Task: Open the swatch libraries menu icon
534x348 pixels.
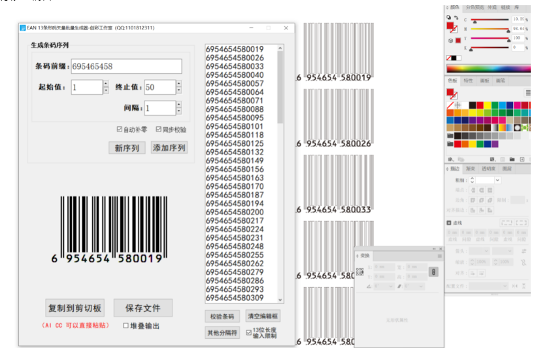Action: [451, 159]
